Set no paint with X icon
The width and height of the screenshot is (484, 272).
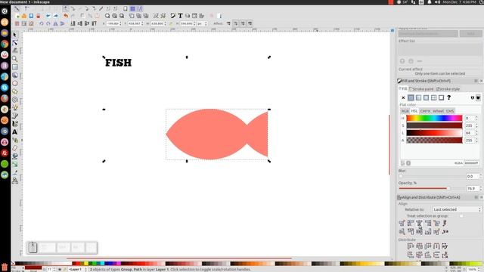coord(403,97)
